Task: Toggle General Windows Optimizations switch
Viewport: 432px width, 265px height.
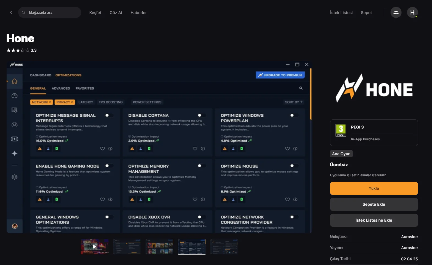Action: 109,217
